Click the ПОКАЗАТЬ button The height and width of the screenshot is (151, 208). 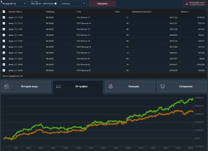tap(102, 4)
